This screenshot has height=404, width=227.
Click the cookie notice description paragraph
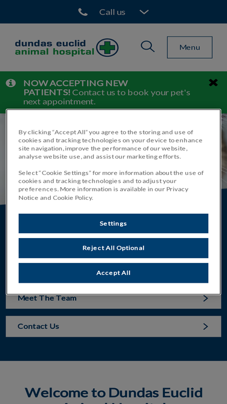(110, 144)
